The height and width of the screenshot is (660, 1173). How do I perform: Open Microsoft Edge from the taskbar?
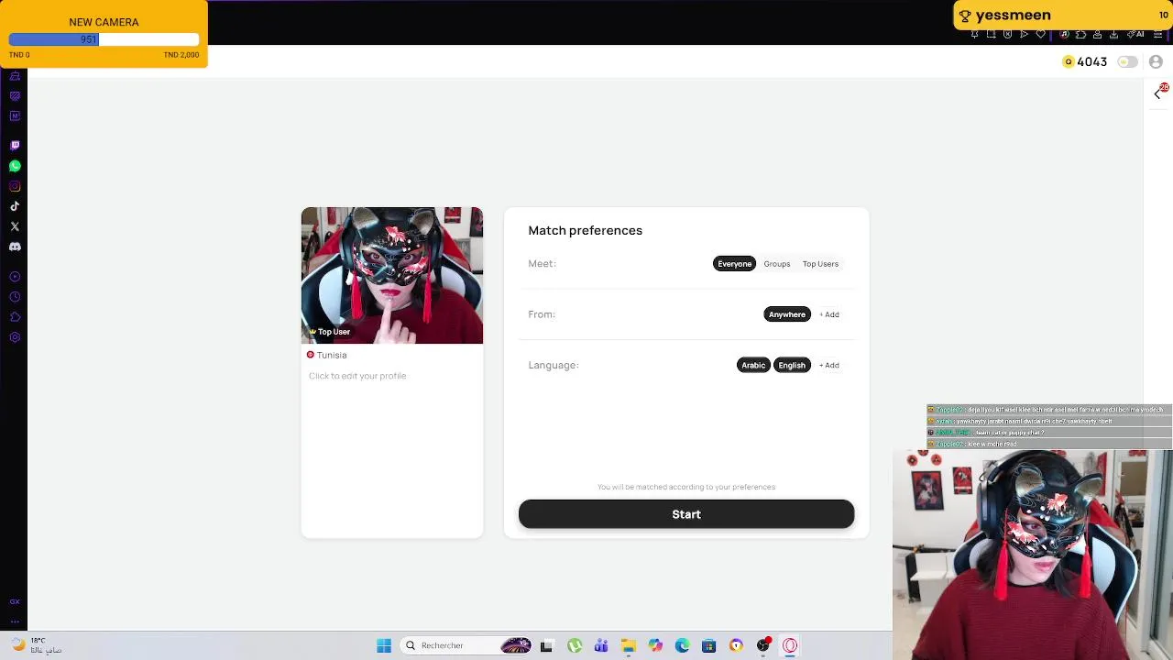[682, 645]
